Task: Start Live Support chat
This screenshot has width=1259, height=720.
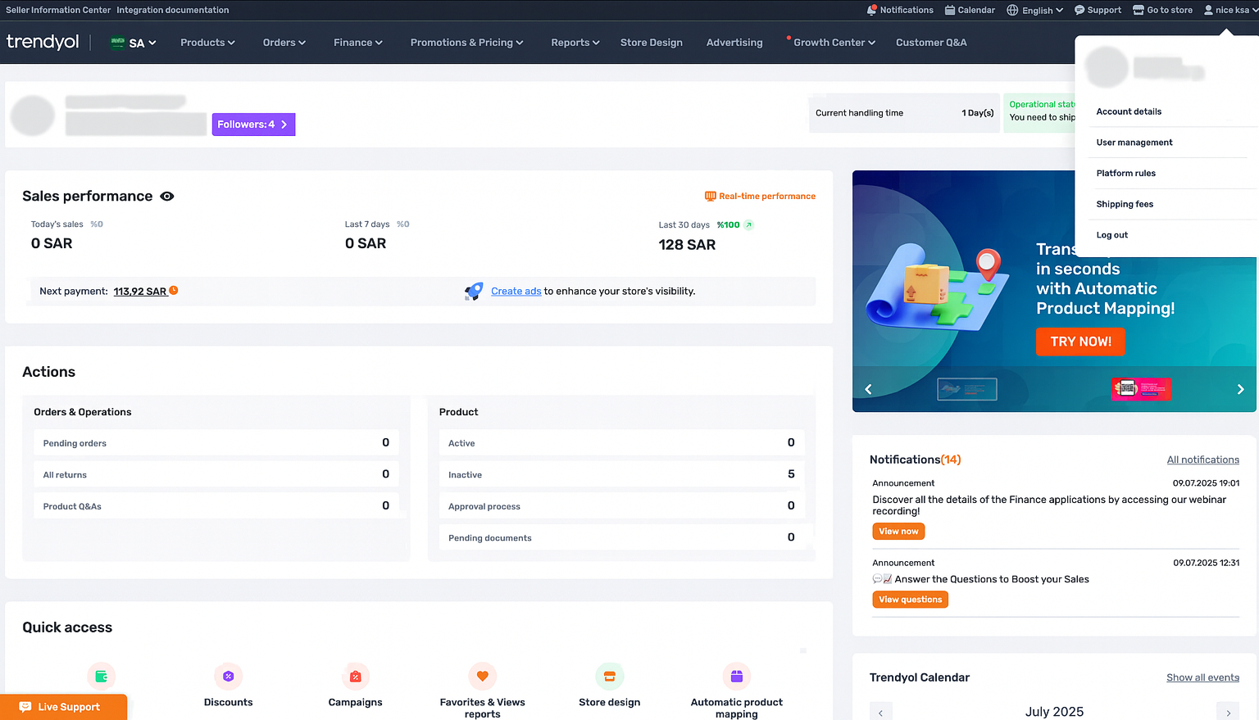Action: click(63, 707)
